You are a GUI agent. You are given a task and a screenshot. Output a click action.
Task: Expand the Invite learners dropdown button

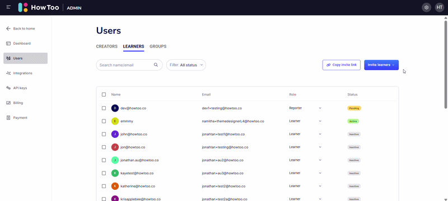381,65
